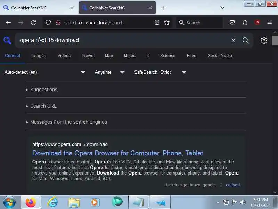Image resolution: width=278 pixels, height=209 pixels.
Task: Clear the search query text
Action: 233,40
